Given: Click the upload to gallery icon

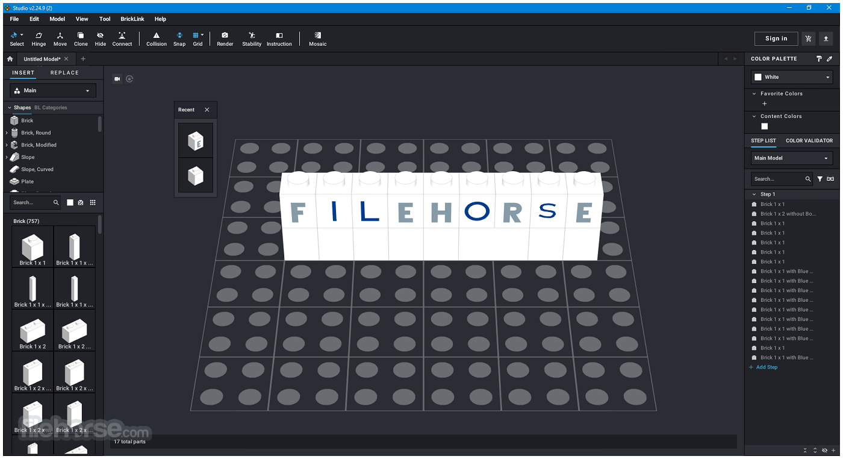Looking at the screenshot, I should click(826, 39).
